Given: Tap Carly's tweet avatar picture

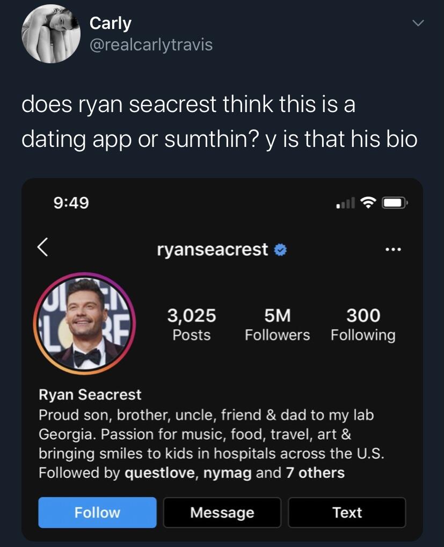Looking at the screenshot, I should (x=50, y=34).
